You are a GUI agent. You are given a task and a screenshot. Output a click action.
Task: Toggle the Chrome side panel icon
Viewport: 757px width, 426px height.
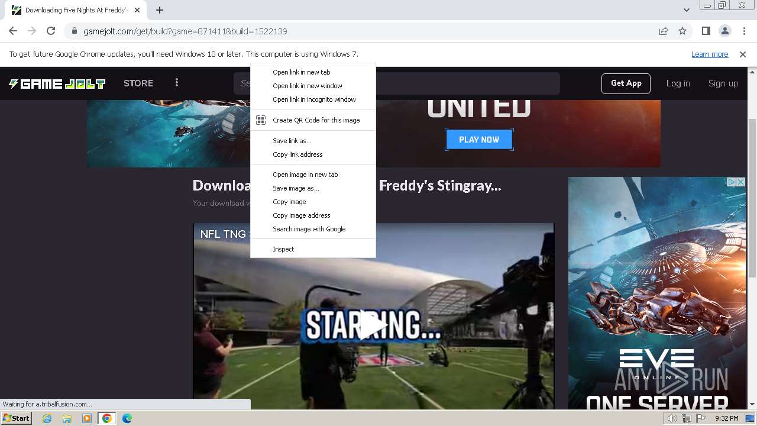click(706, 31)
